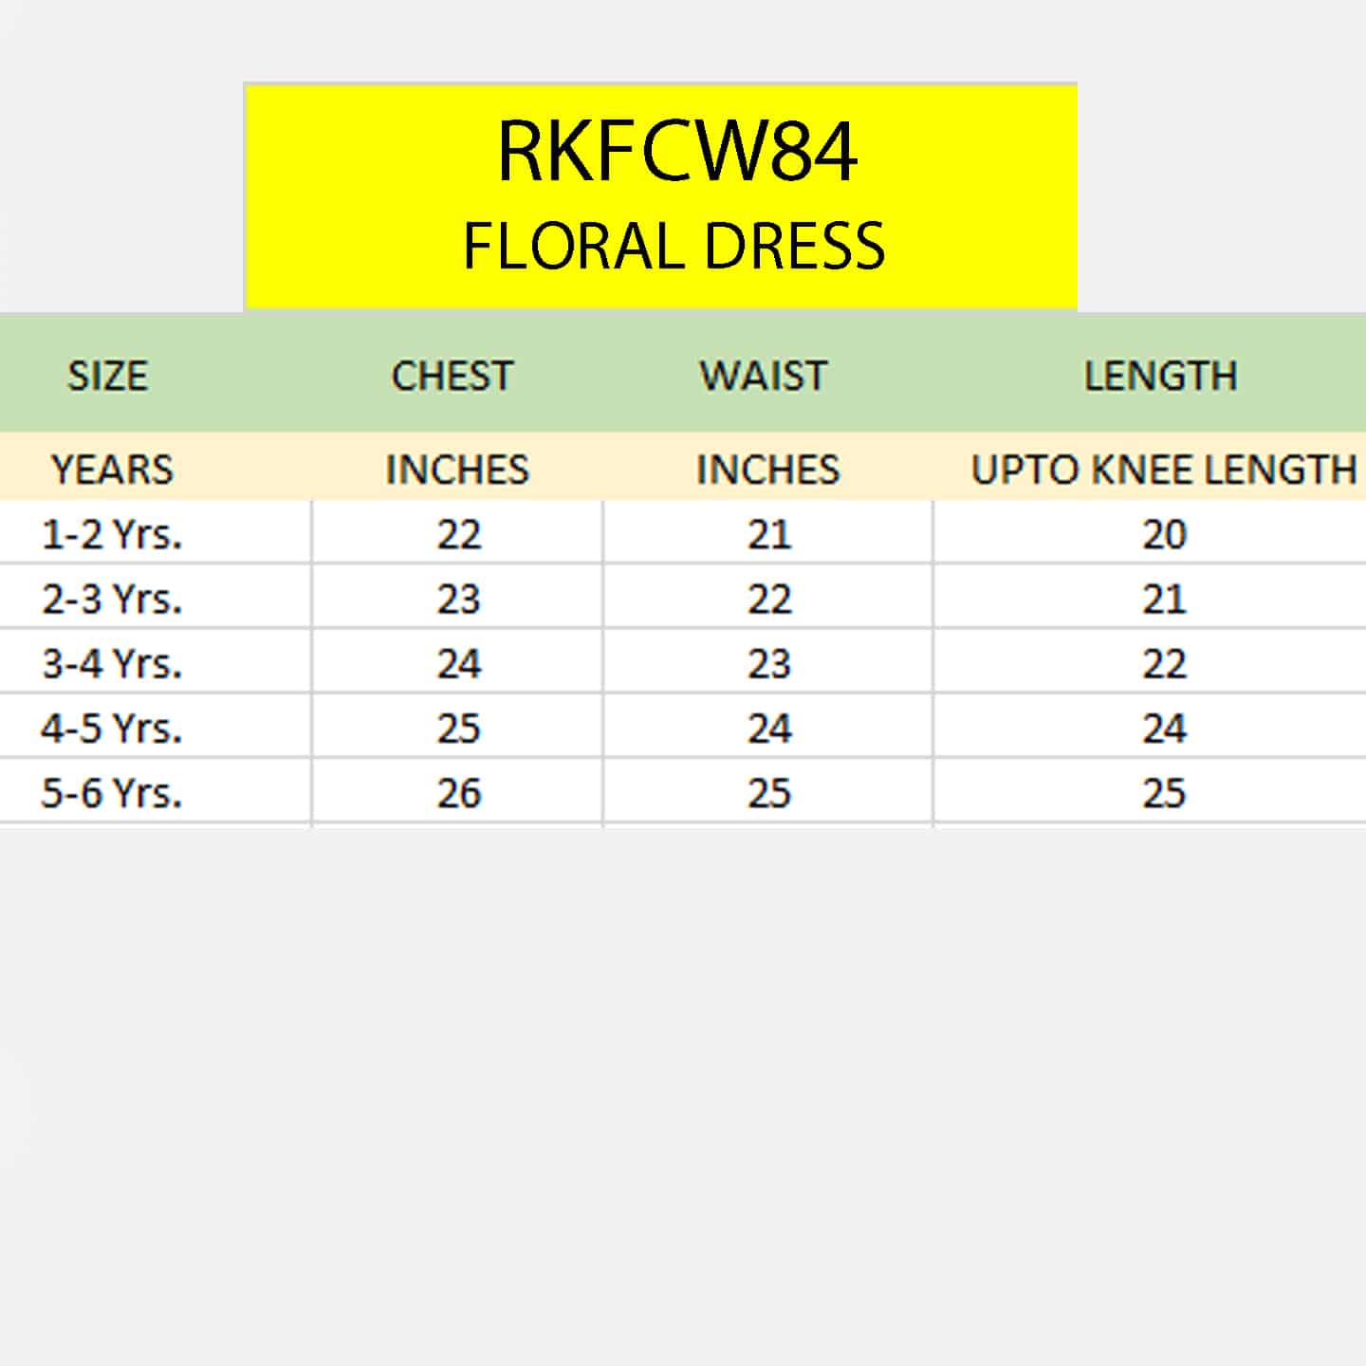This screenshot has height=1366, width=1366.
Task: Select the WAIST column header
Action: pos(764,376)
